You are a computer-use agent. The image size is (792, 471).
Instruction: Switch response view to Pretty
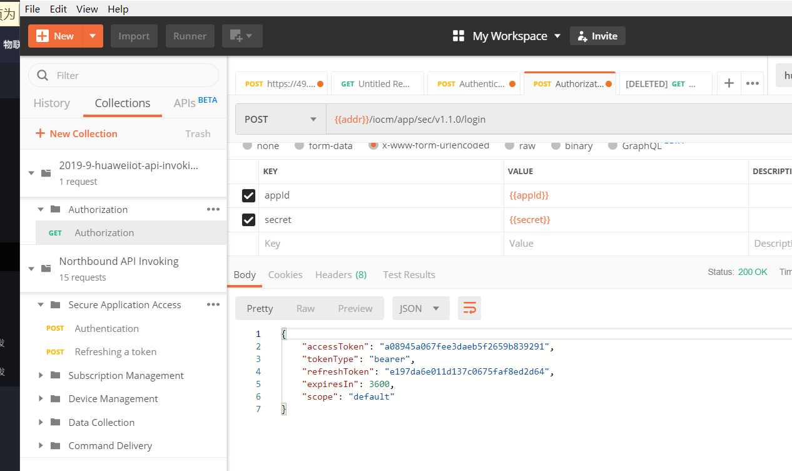coord(260,308)
